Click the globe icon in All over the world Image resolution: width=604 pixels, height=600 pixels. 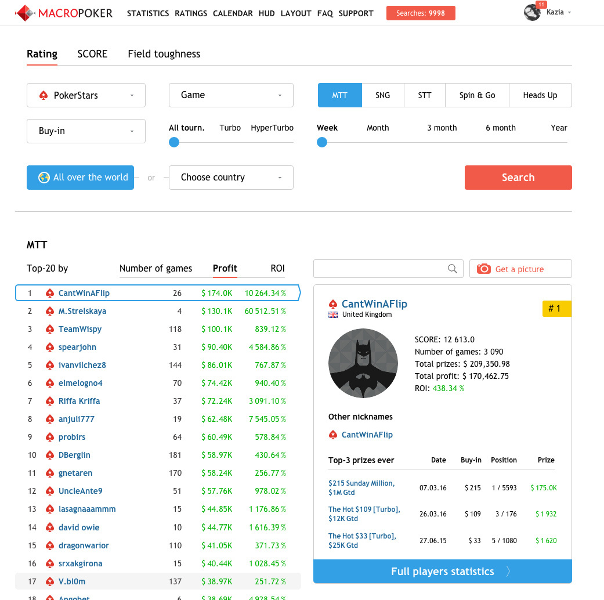click(44, 178)
